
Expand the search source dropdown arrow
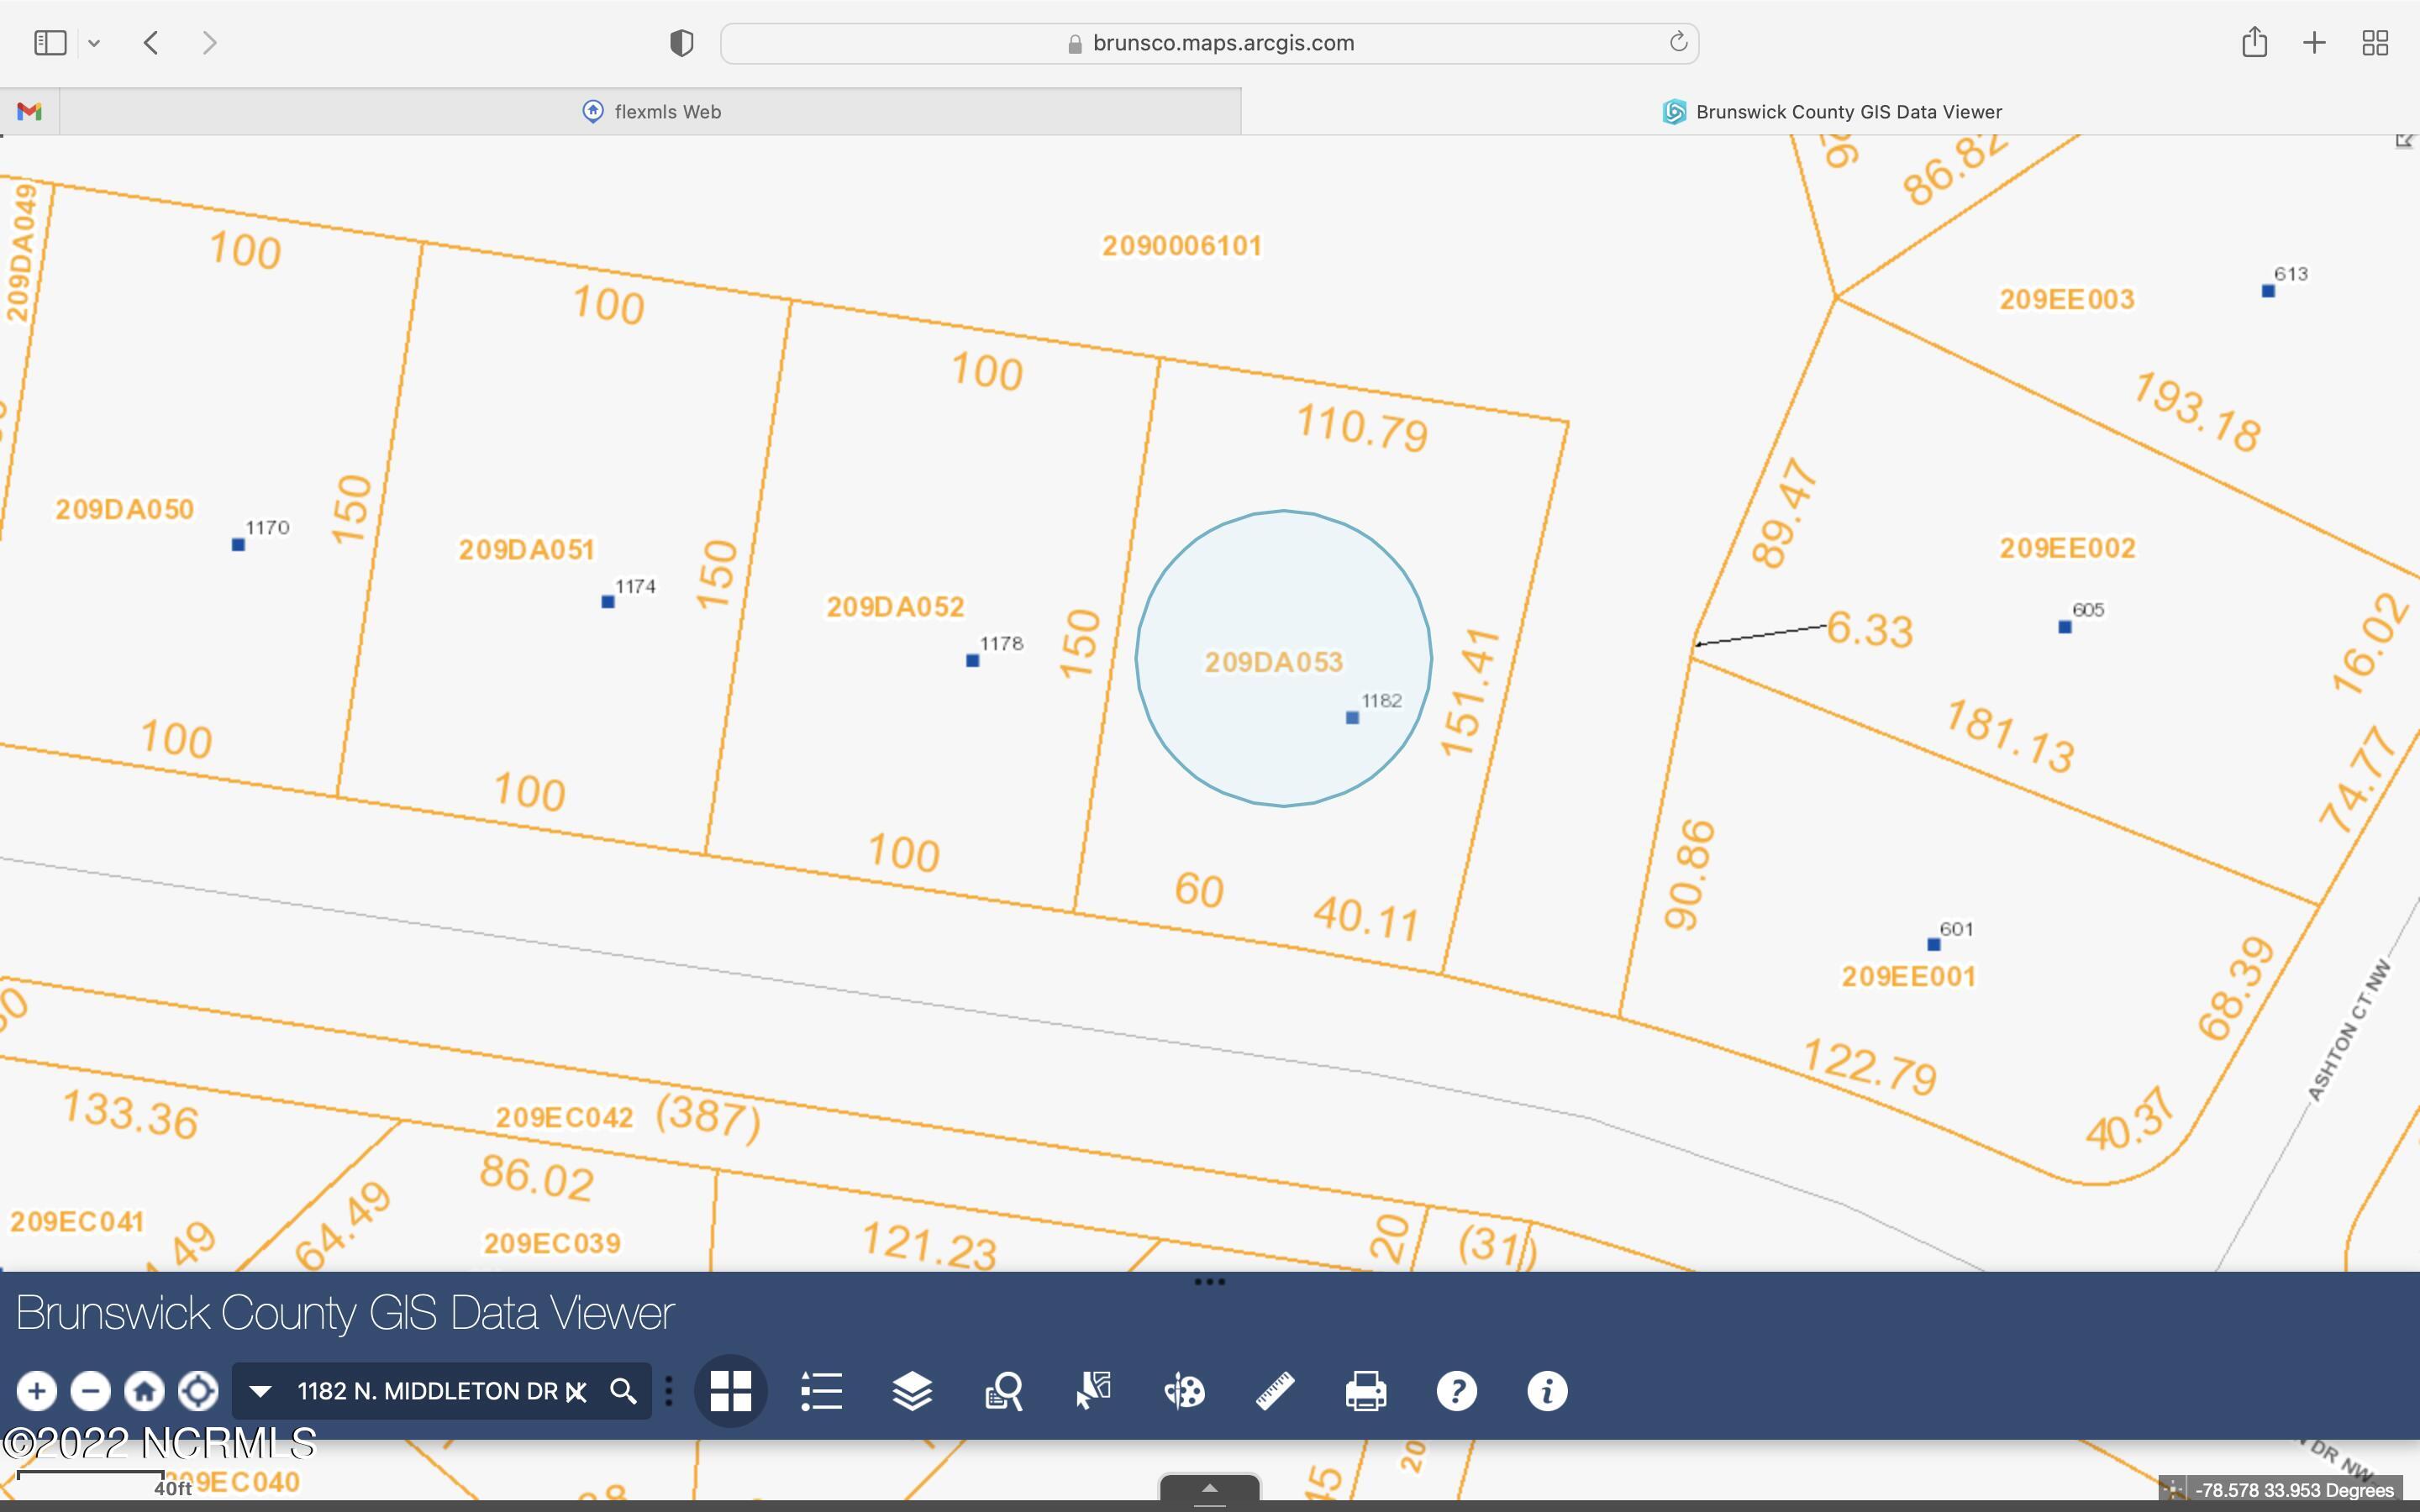click(x=260, y=1391)
